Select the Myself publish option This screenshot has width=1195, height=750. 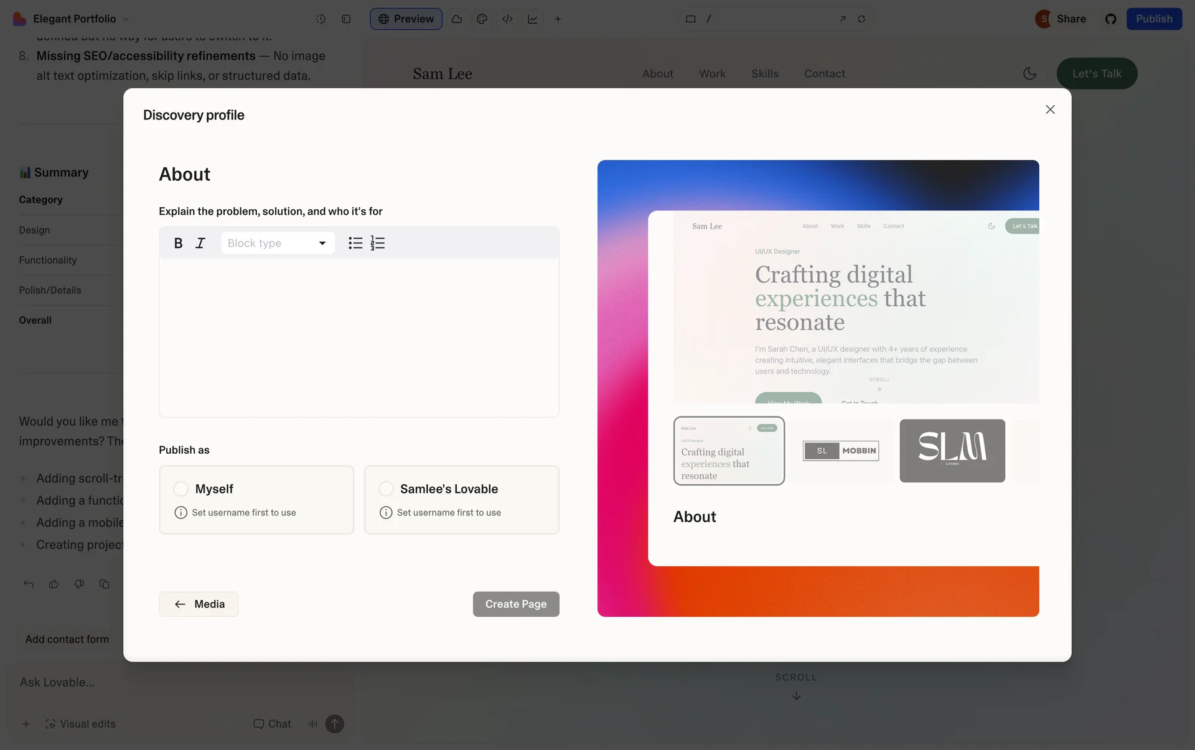[181, 489]
